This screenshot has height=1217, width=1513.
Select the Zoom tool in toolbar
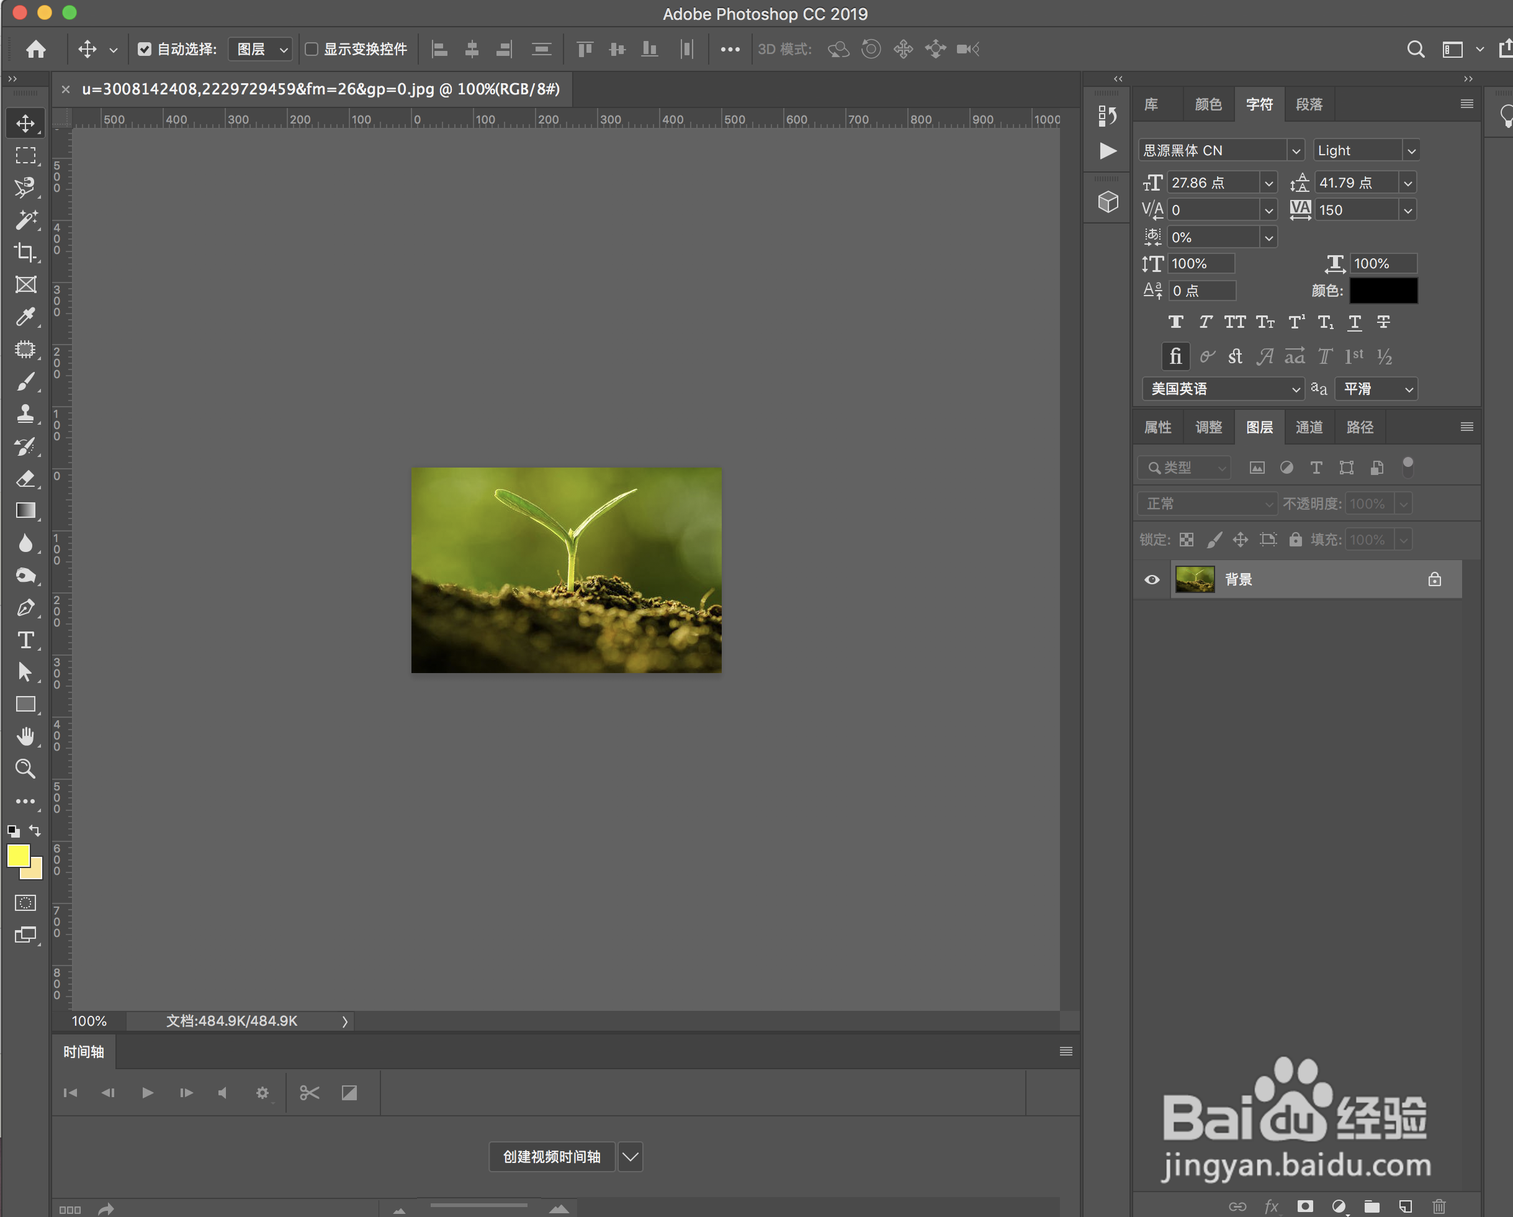tap(26, 768)
